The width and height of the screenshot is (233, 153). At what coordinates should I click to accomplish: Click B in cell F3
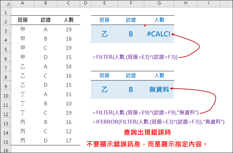[x=131, y=34]
